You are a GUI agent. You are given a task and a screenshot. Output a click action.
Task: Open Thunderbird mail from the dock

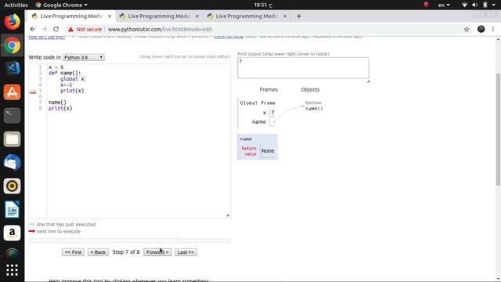[x=13, y=162]
